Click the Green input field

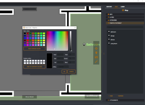pyautogui.click(x=72, y=59)
